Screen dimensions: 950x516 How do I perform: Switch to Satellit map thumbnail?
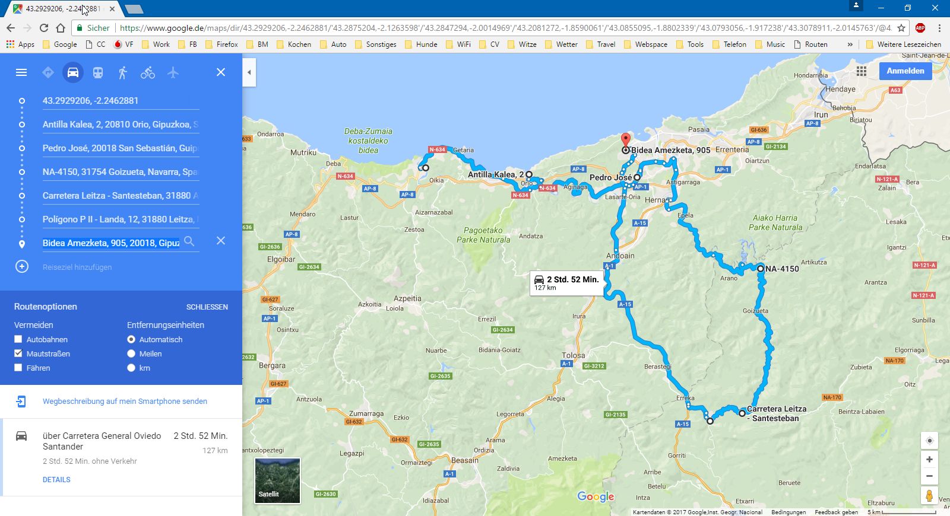[x=277, y=480]
